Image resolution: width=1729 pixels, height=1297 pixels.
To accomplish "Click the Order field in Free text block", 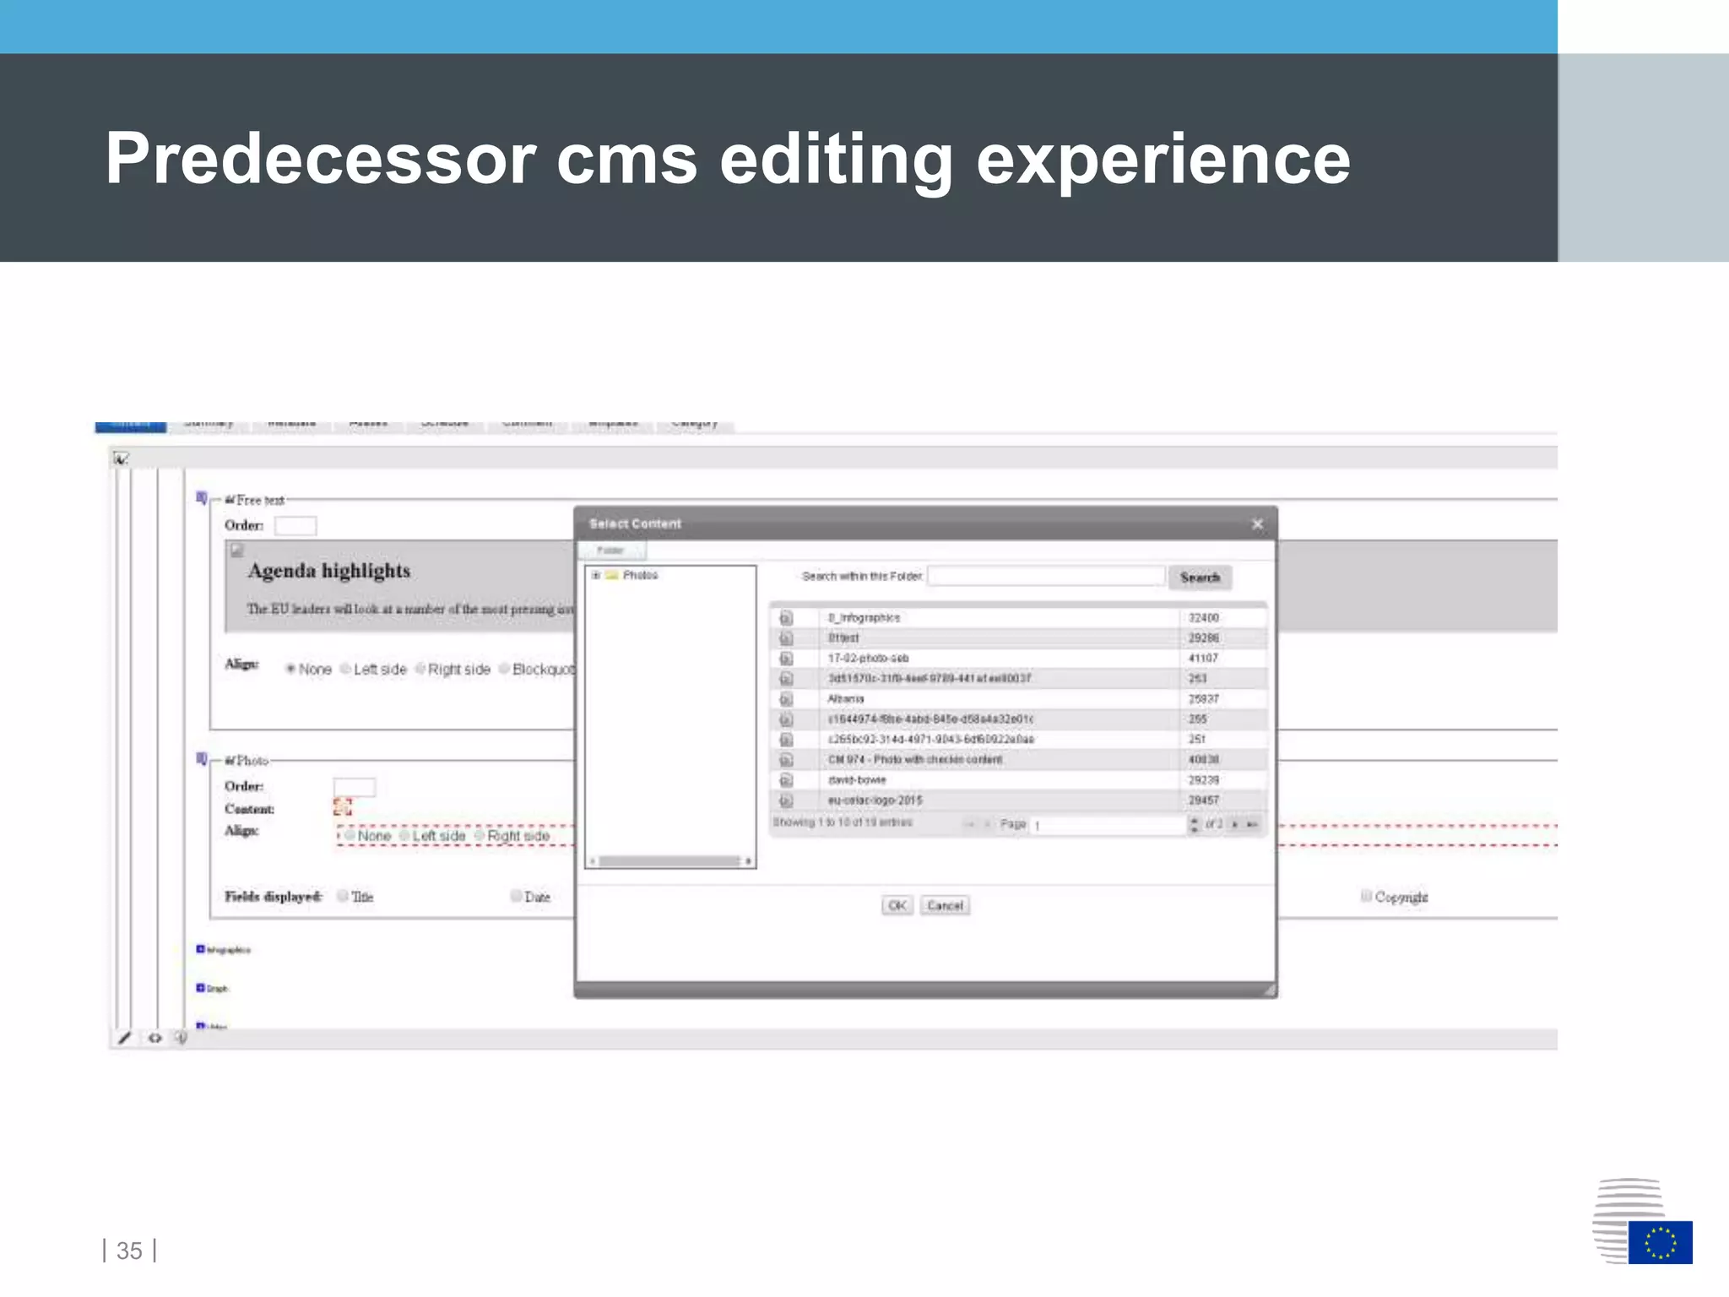I will pyautogui.click(x=295, y=526).
